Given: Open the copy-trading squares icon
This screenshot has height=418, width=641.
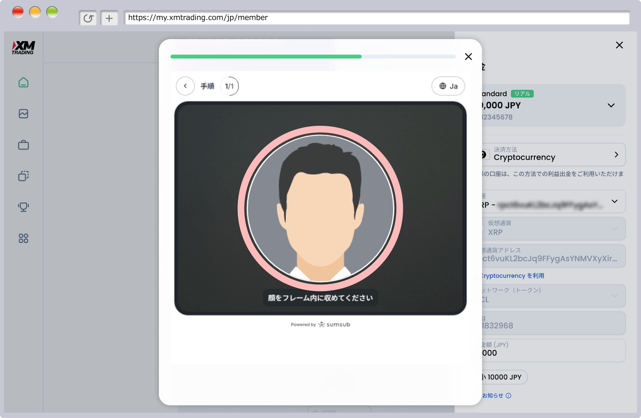Looking at the screenshot, I should point(23,176).
